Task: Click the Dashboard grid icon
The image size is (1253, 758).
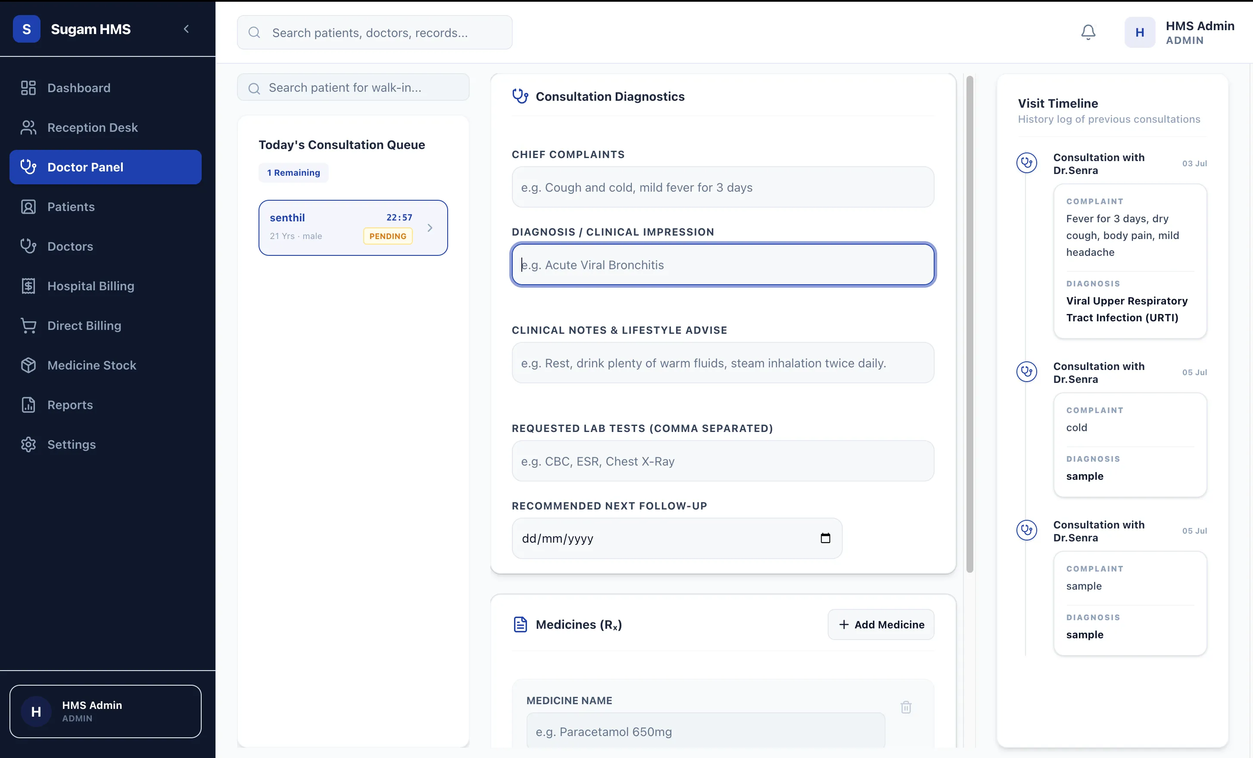Action: (x=28, y=88)
